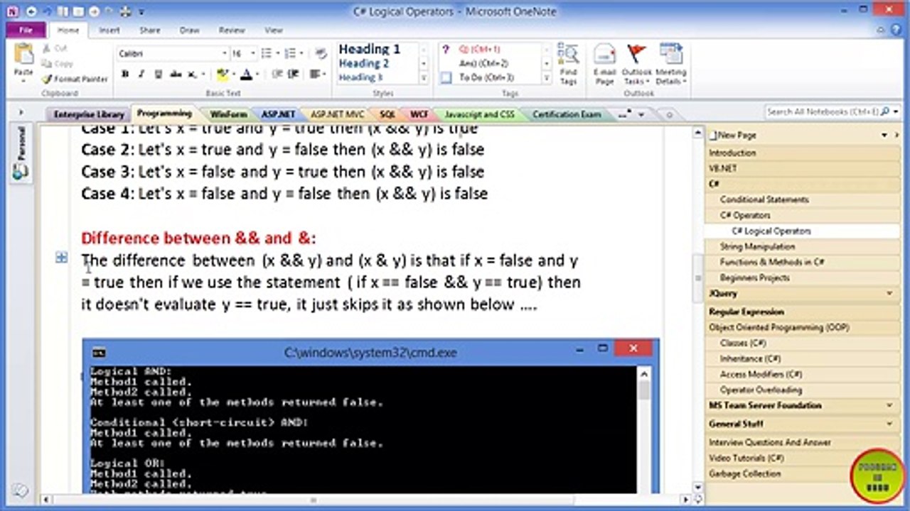The width and height of the screenshot is (910, 511).
Task: Open the bulleted list style dropdown arrow
Action: pyautogui.click(x=277, y=54)
